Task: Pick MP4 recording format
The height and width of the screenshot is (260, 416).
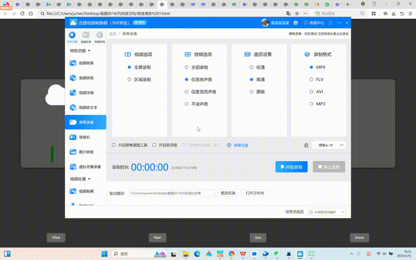Action: [x=317, y=67]
